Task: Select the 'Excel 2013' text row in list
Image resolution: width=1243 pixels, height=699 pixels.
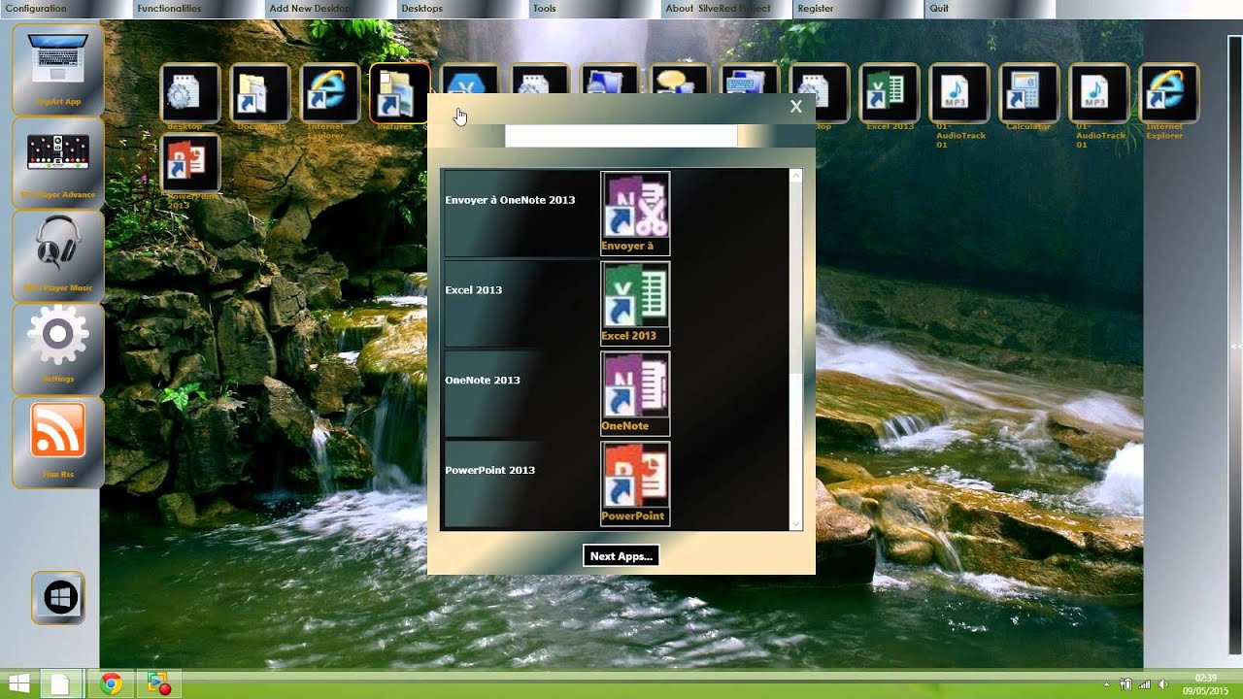Action: pyautogui.click(x=474, y=290)
